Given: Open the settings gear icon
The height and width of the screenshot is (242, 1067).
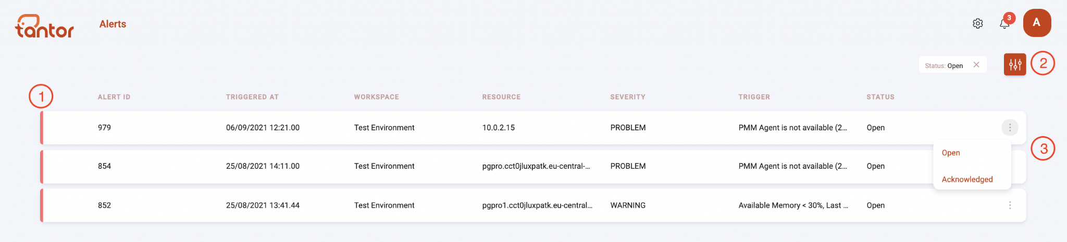Looking at the screenshot, I should [x=977, y=23].
